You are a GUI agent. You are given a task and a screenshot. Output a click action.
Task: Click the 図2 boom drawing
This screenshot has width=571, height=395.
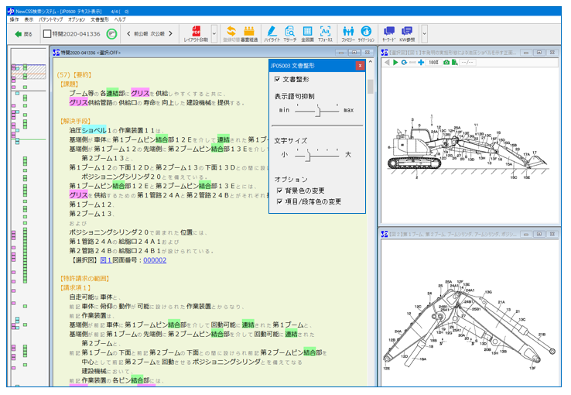469,325
